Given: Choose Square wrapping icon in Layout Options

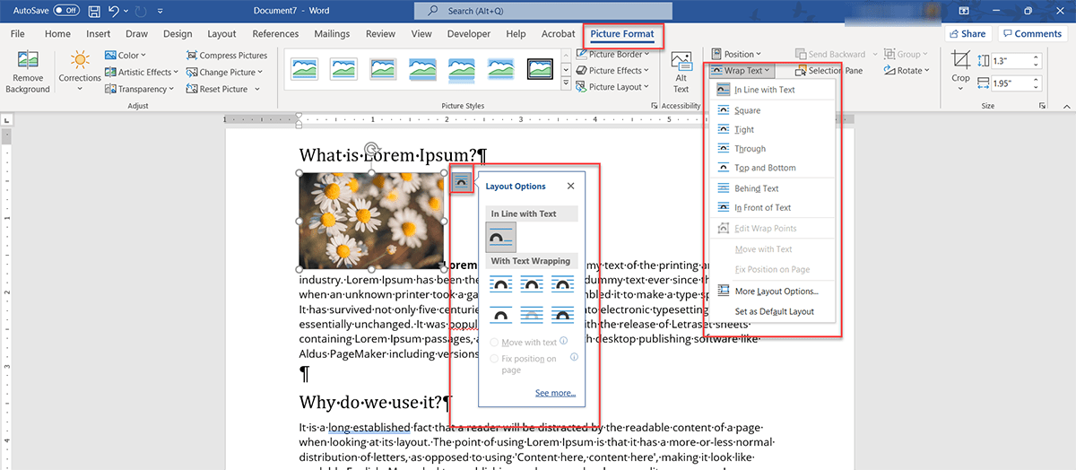Looking at the screenshot, I should click(502, 284).
